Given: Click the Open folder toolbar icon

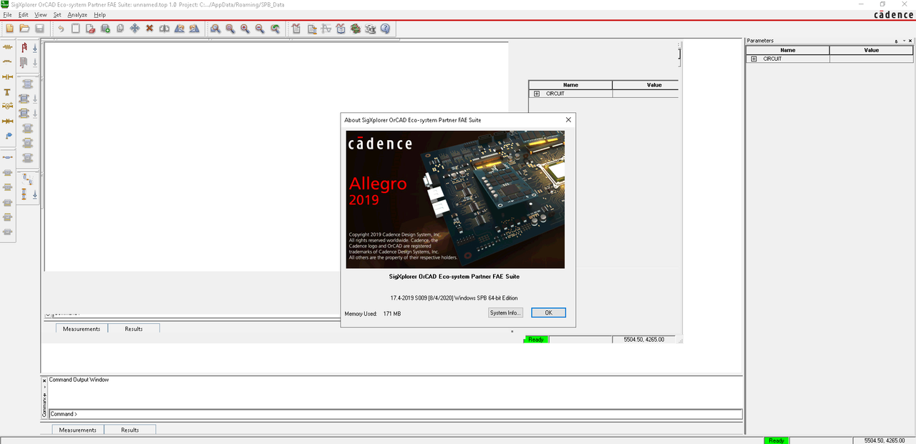Looking at the screenshot, I should [24, 29].
